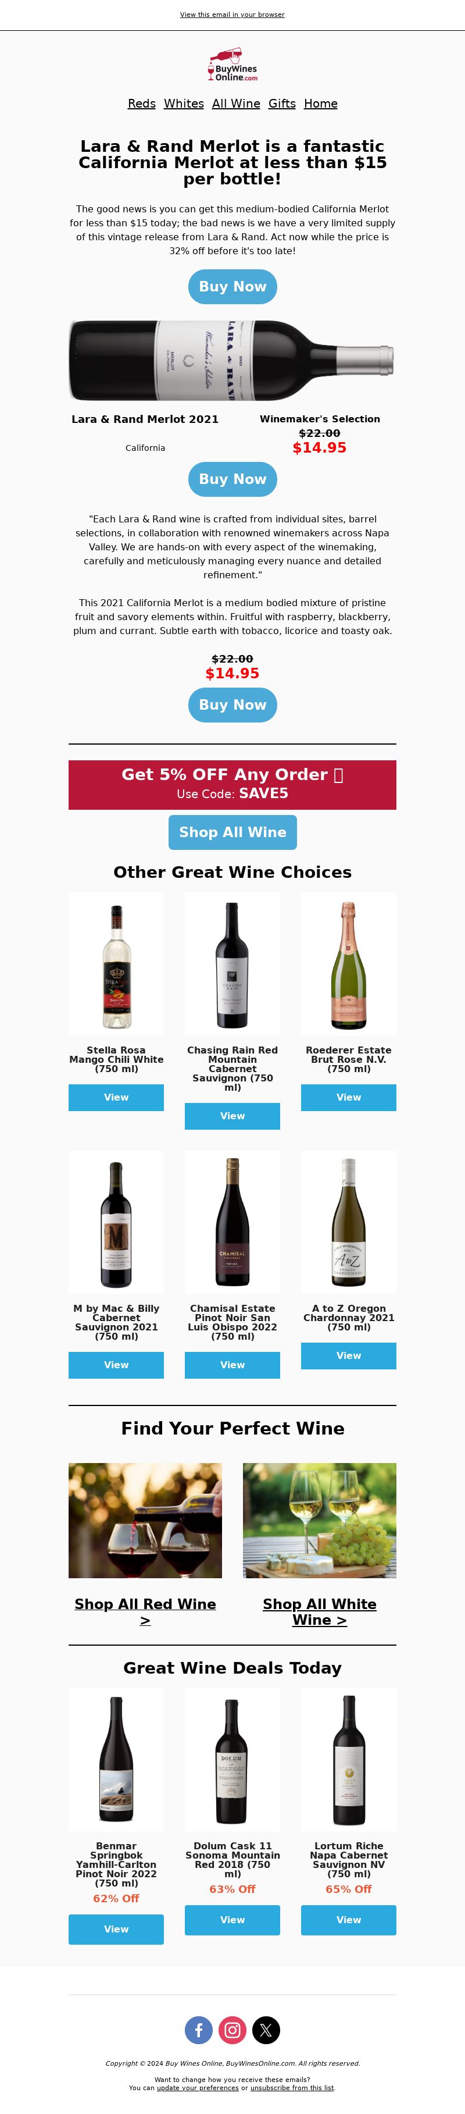Viewport: 465px width, 2114px height.
Task: Click unsubscribe from this list link
Action: [x=292, y=2088]
